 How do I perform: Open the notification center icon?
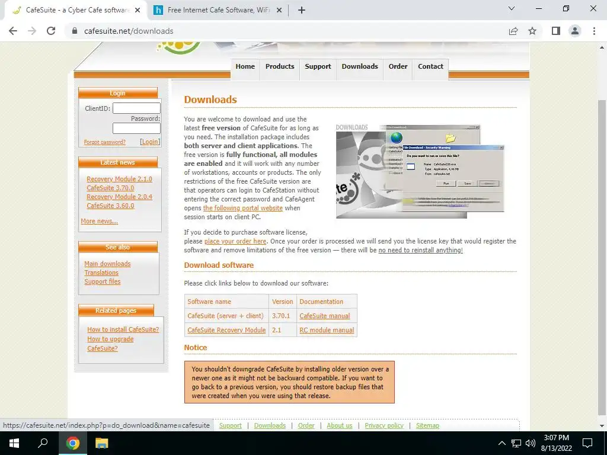587,443
